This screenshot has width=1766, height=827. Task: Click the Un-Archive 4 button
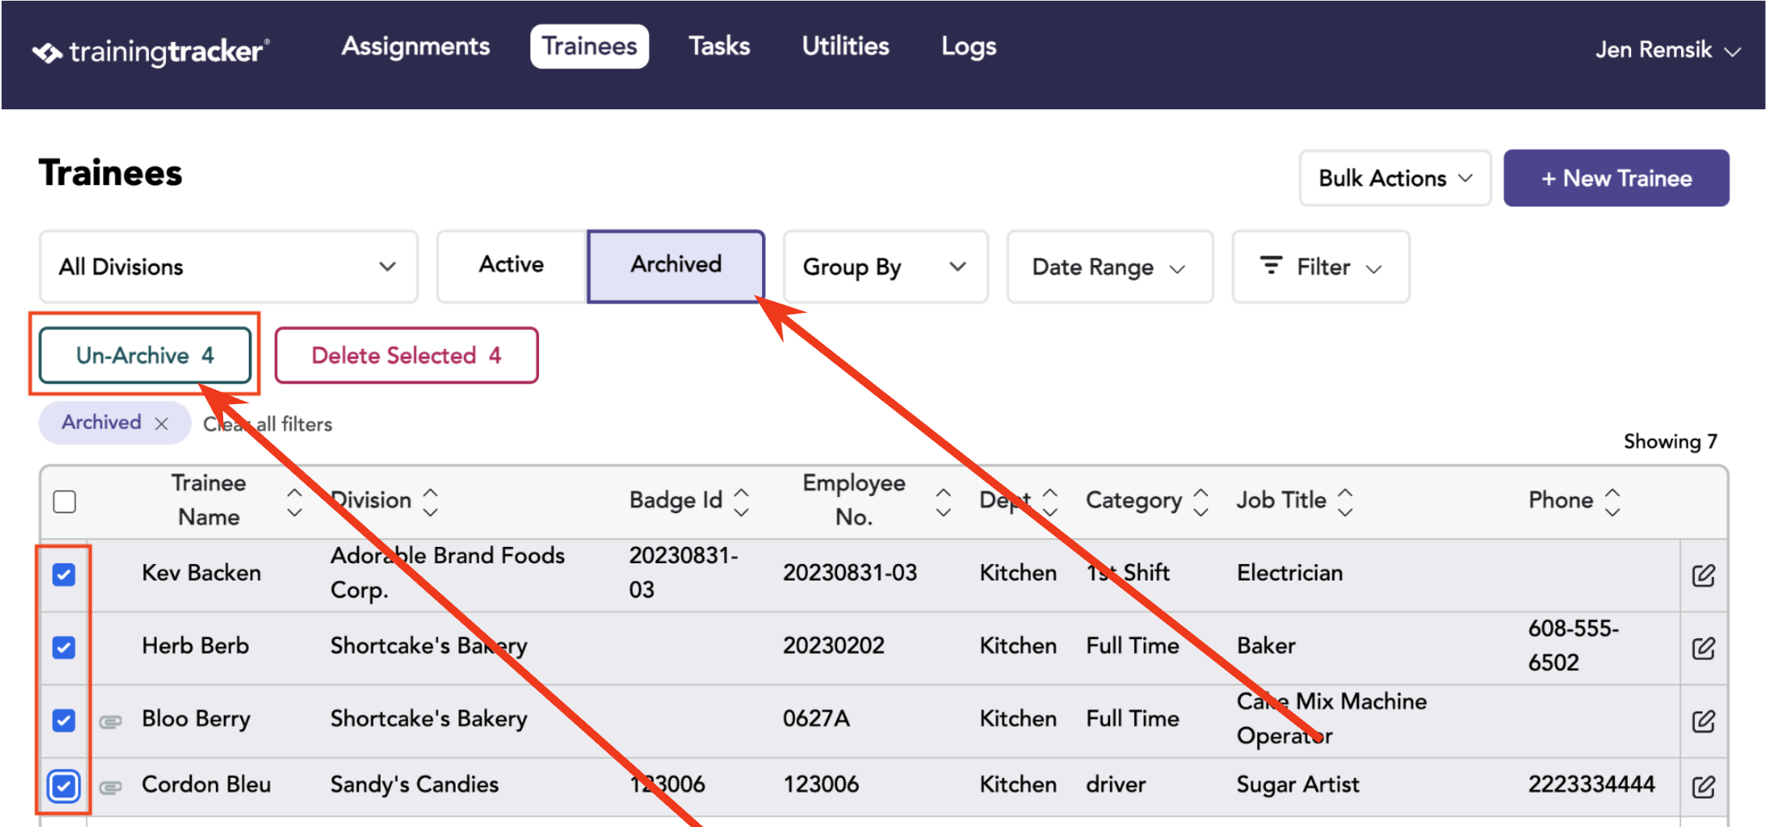145,356
